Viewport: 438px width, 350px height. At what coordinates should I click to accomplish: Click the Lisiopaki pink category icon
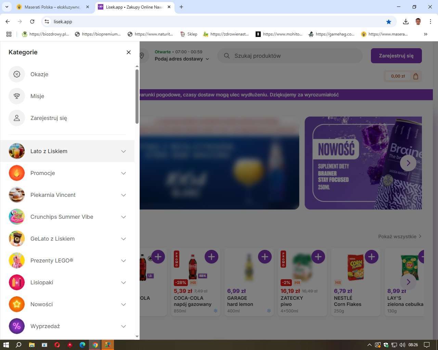point(17,282)
